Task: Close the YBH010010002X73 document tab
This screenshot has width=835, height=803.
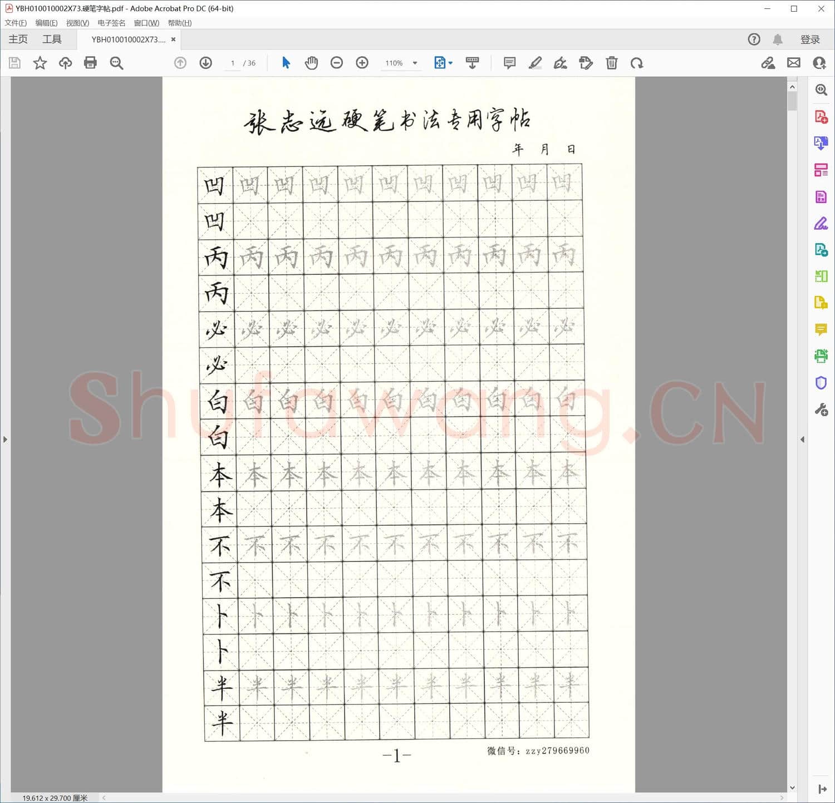Action: (174, 40)
